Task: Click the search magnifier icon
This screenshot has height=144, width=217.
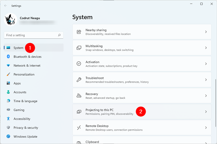Action: pyautogui.click(x=59, y=35)
